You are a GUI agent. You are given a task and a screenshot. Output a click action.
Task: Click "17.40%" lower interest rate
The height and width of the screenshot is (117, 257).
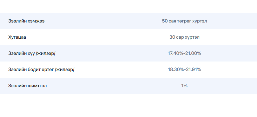[175, 53]
